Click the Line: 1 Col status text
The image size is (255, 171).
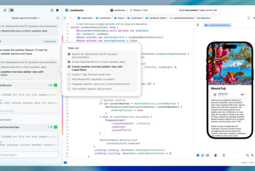point(248,162)
